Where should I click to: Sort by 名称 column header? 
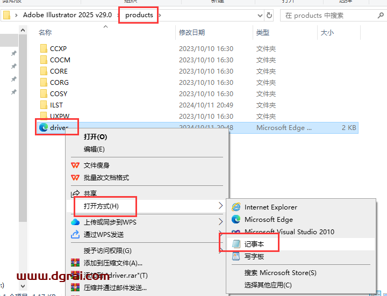click(45, 32)
